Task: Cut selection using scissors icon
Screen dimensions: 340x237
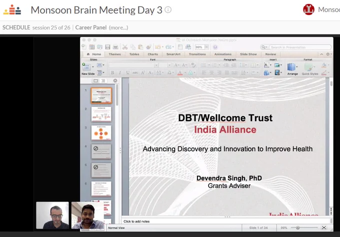Action: coord(125,47)
